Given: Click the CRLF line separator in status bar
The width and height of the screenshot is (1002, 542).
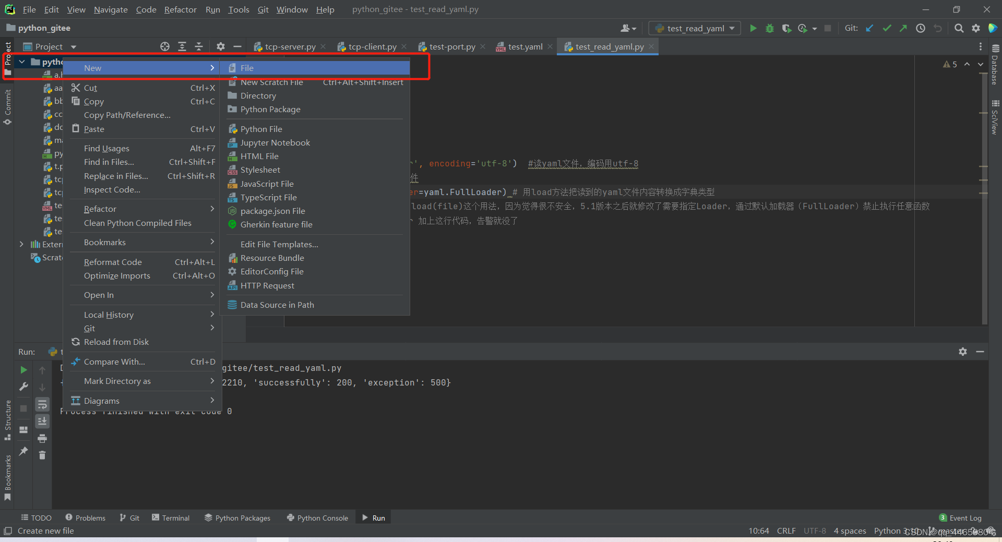Looking at the screenshot, I should coord(786,531).
